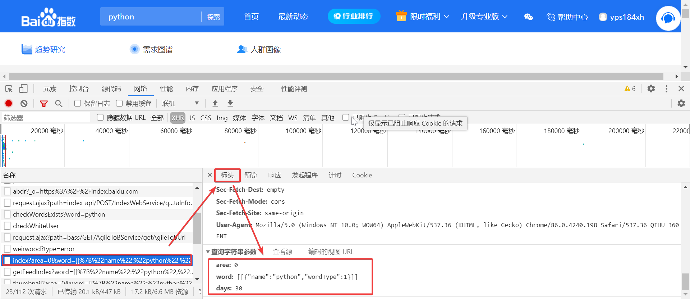
Task: Click the 探索 search button
Action: click(213, 17)
